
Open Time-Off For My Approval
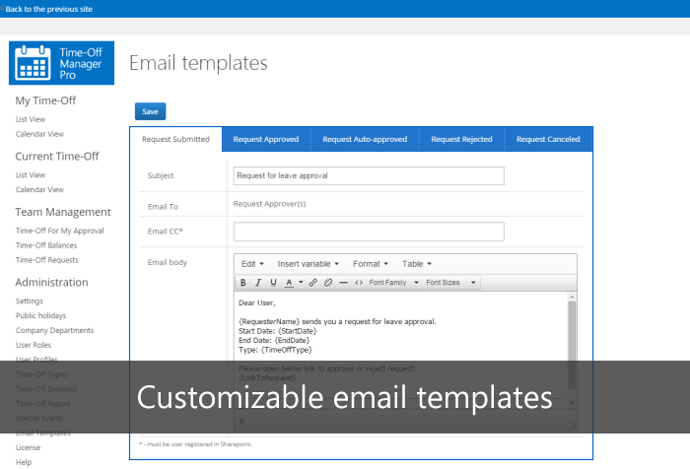(x=60, y=231)
